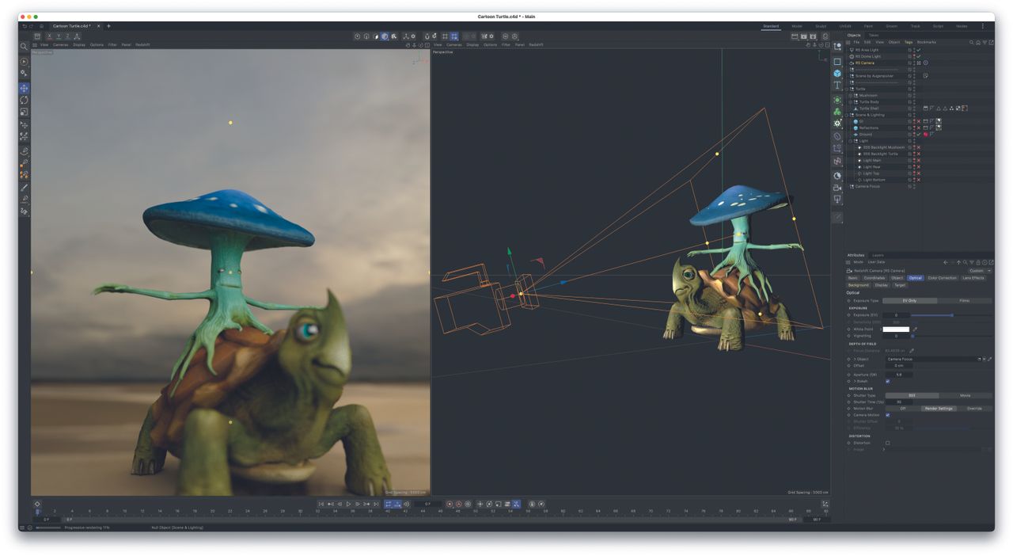Toggle the Z axis lock icon
Viewport: 1013px width, 556px height.
coord(67,36)
